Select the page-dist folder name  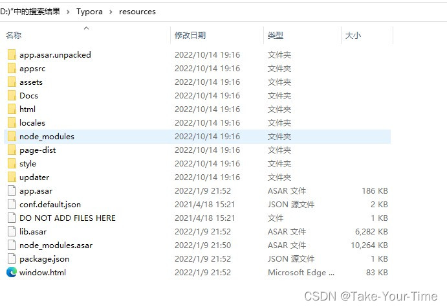[x=38, y=150]
